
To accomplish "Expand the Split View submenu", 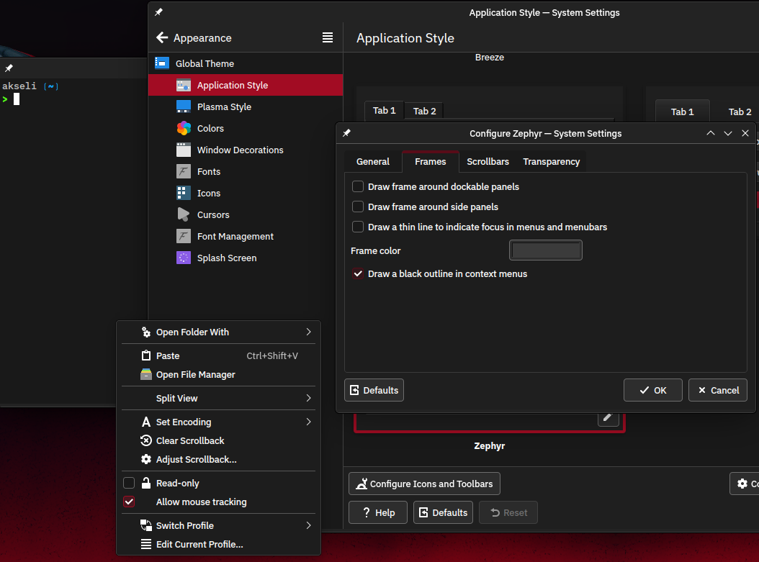I will click(x=308, y=398).
